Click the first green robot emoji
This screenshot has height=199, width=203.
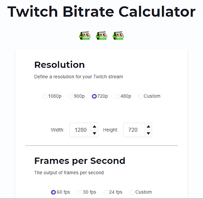85,36
